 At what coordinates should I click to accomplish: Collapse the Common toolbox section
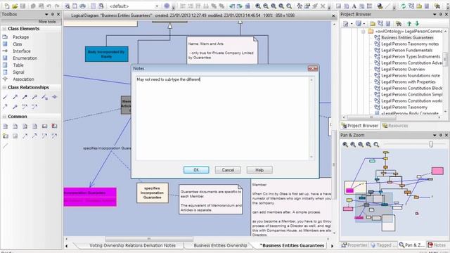tap(4, 117)
